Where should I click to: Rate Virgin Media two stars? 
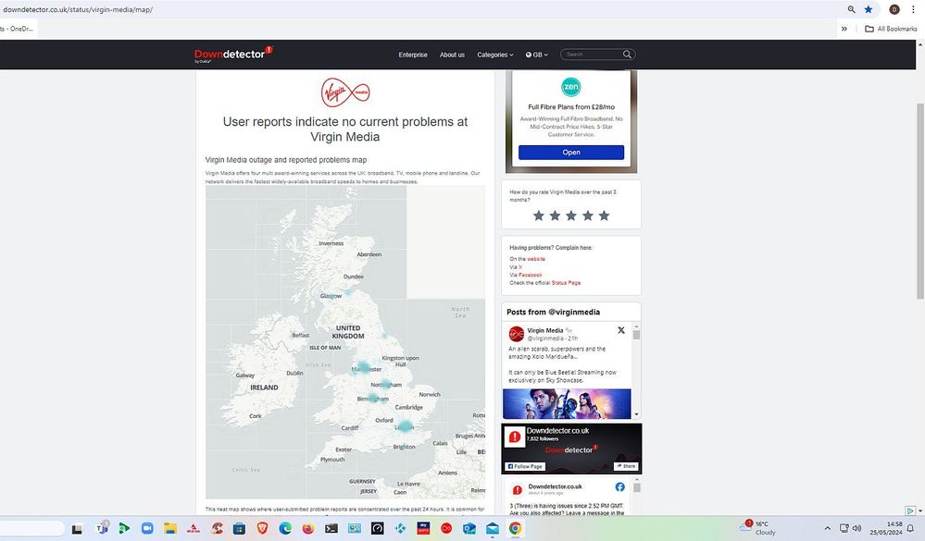555,215
